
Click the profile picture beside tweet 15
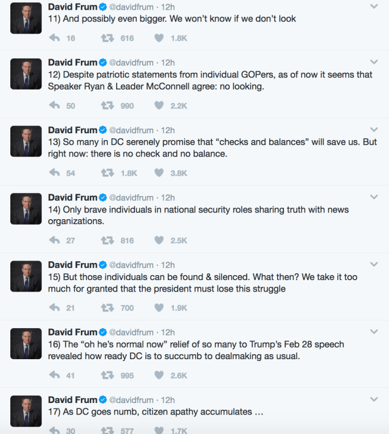coord(26,277)
